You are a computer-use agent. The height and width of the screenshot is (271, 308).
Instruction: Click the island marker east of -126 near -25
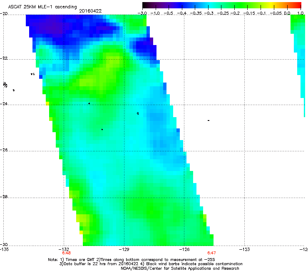pos(209,120)
